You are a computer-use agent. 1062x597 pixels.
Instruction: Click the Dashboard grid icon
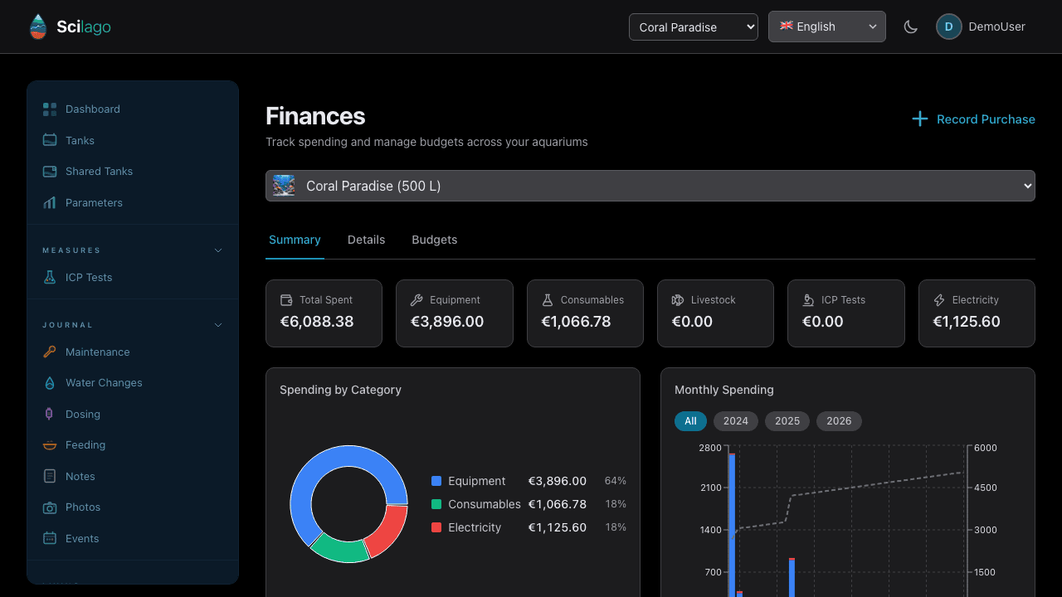coord(50,109)
